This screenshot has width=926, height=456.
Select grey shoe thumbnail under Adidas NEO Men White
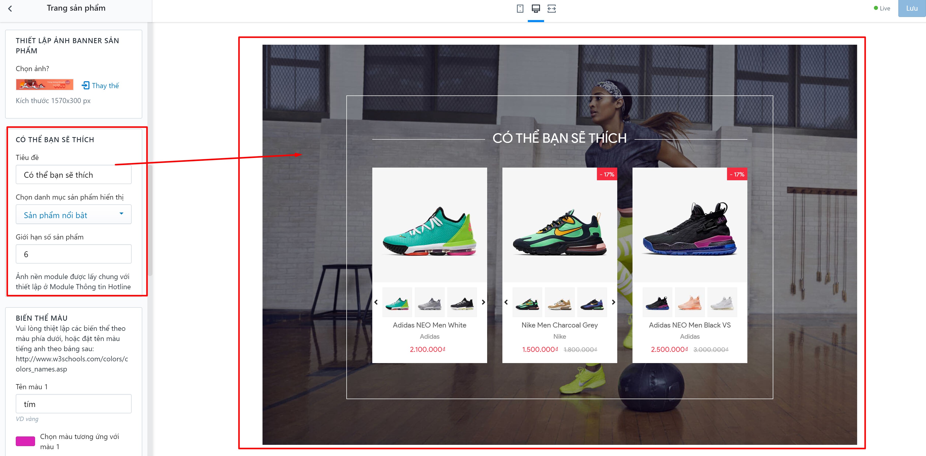pos(429,302)
